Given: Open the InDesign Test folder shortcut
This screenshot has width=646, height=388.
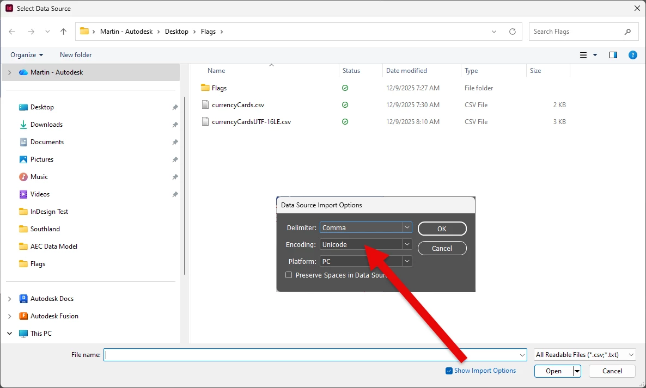Looking at the screenshot, I should 49,212.
